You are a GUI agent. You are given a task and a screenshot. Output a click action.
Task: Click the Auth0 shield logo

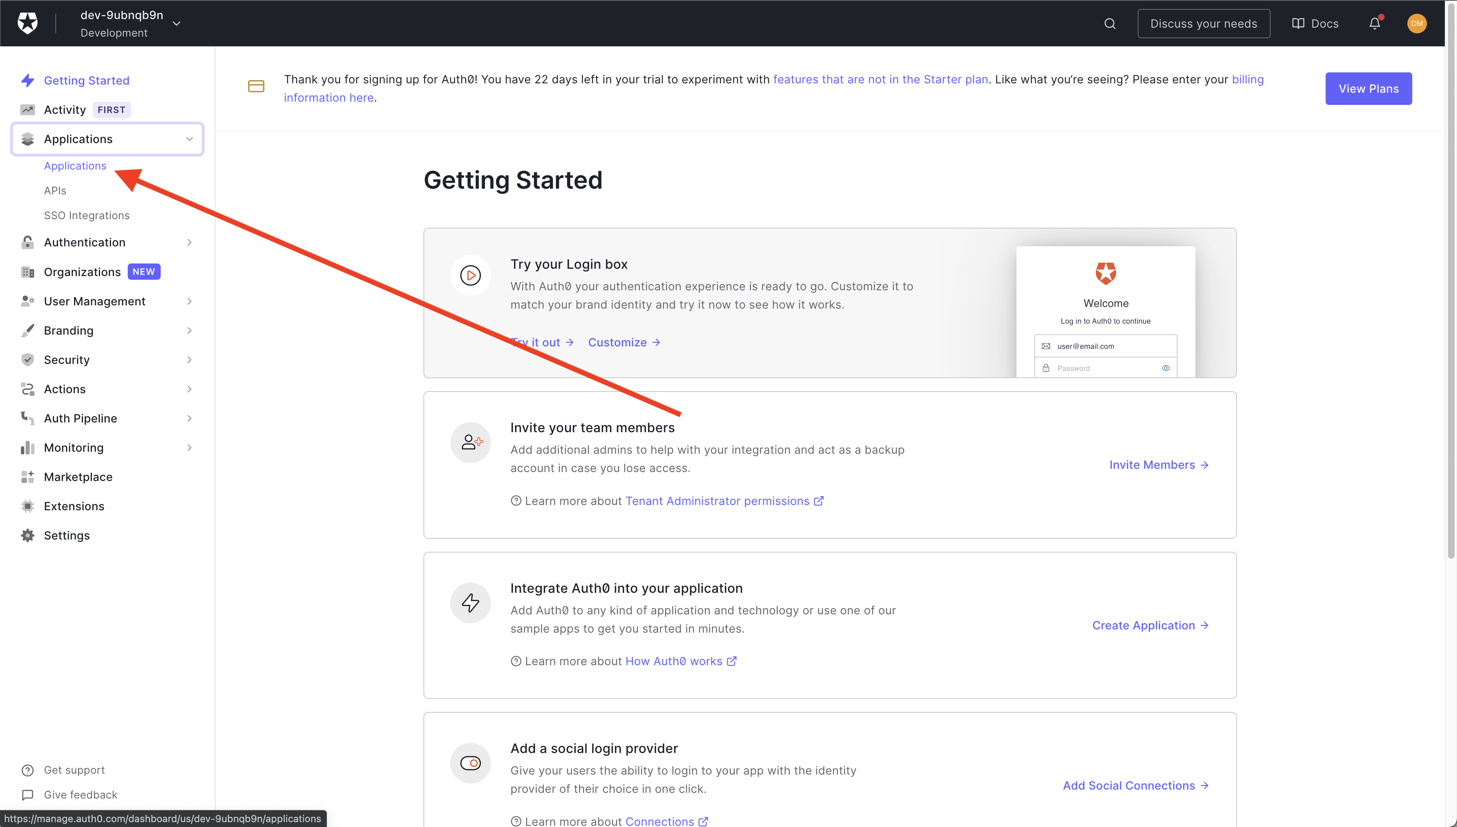point(27,23)
